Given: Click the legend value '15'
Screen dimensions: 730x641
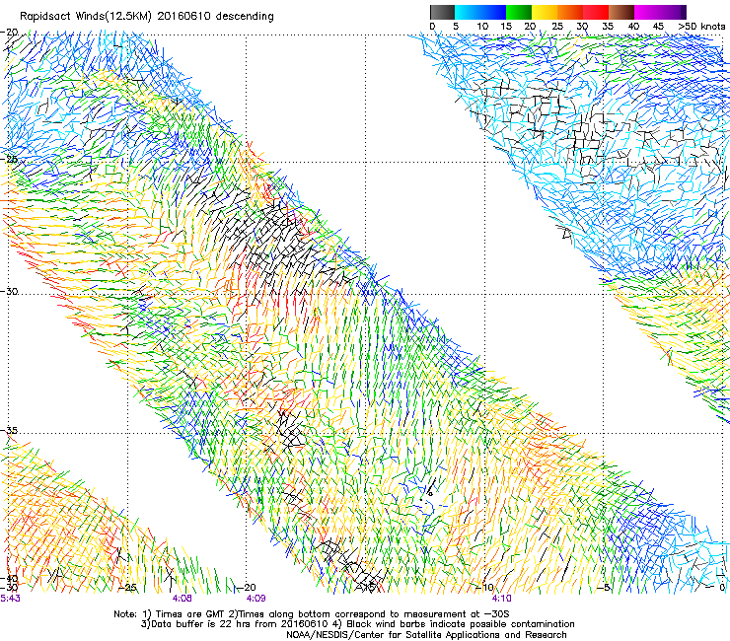Looking at the screenshot, I should point(506,27).
